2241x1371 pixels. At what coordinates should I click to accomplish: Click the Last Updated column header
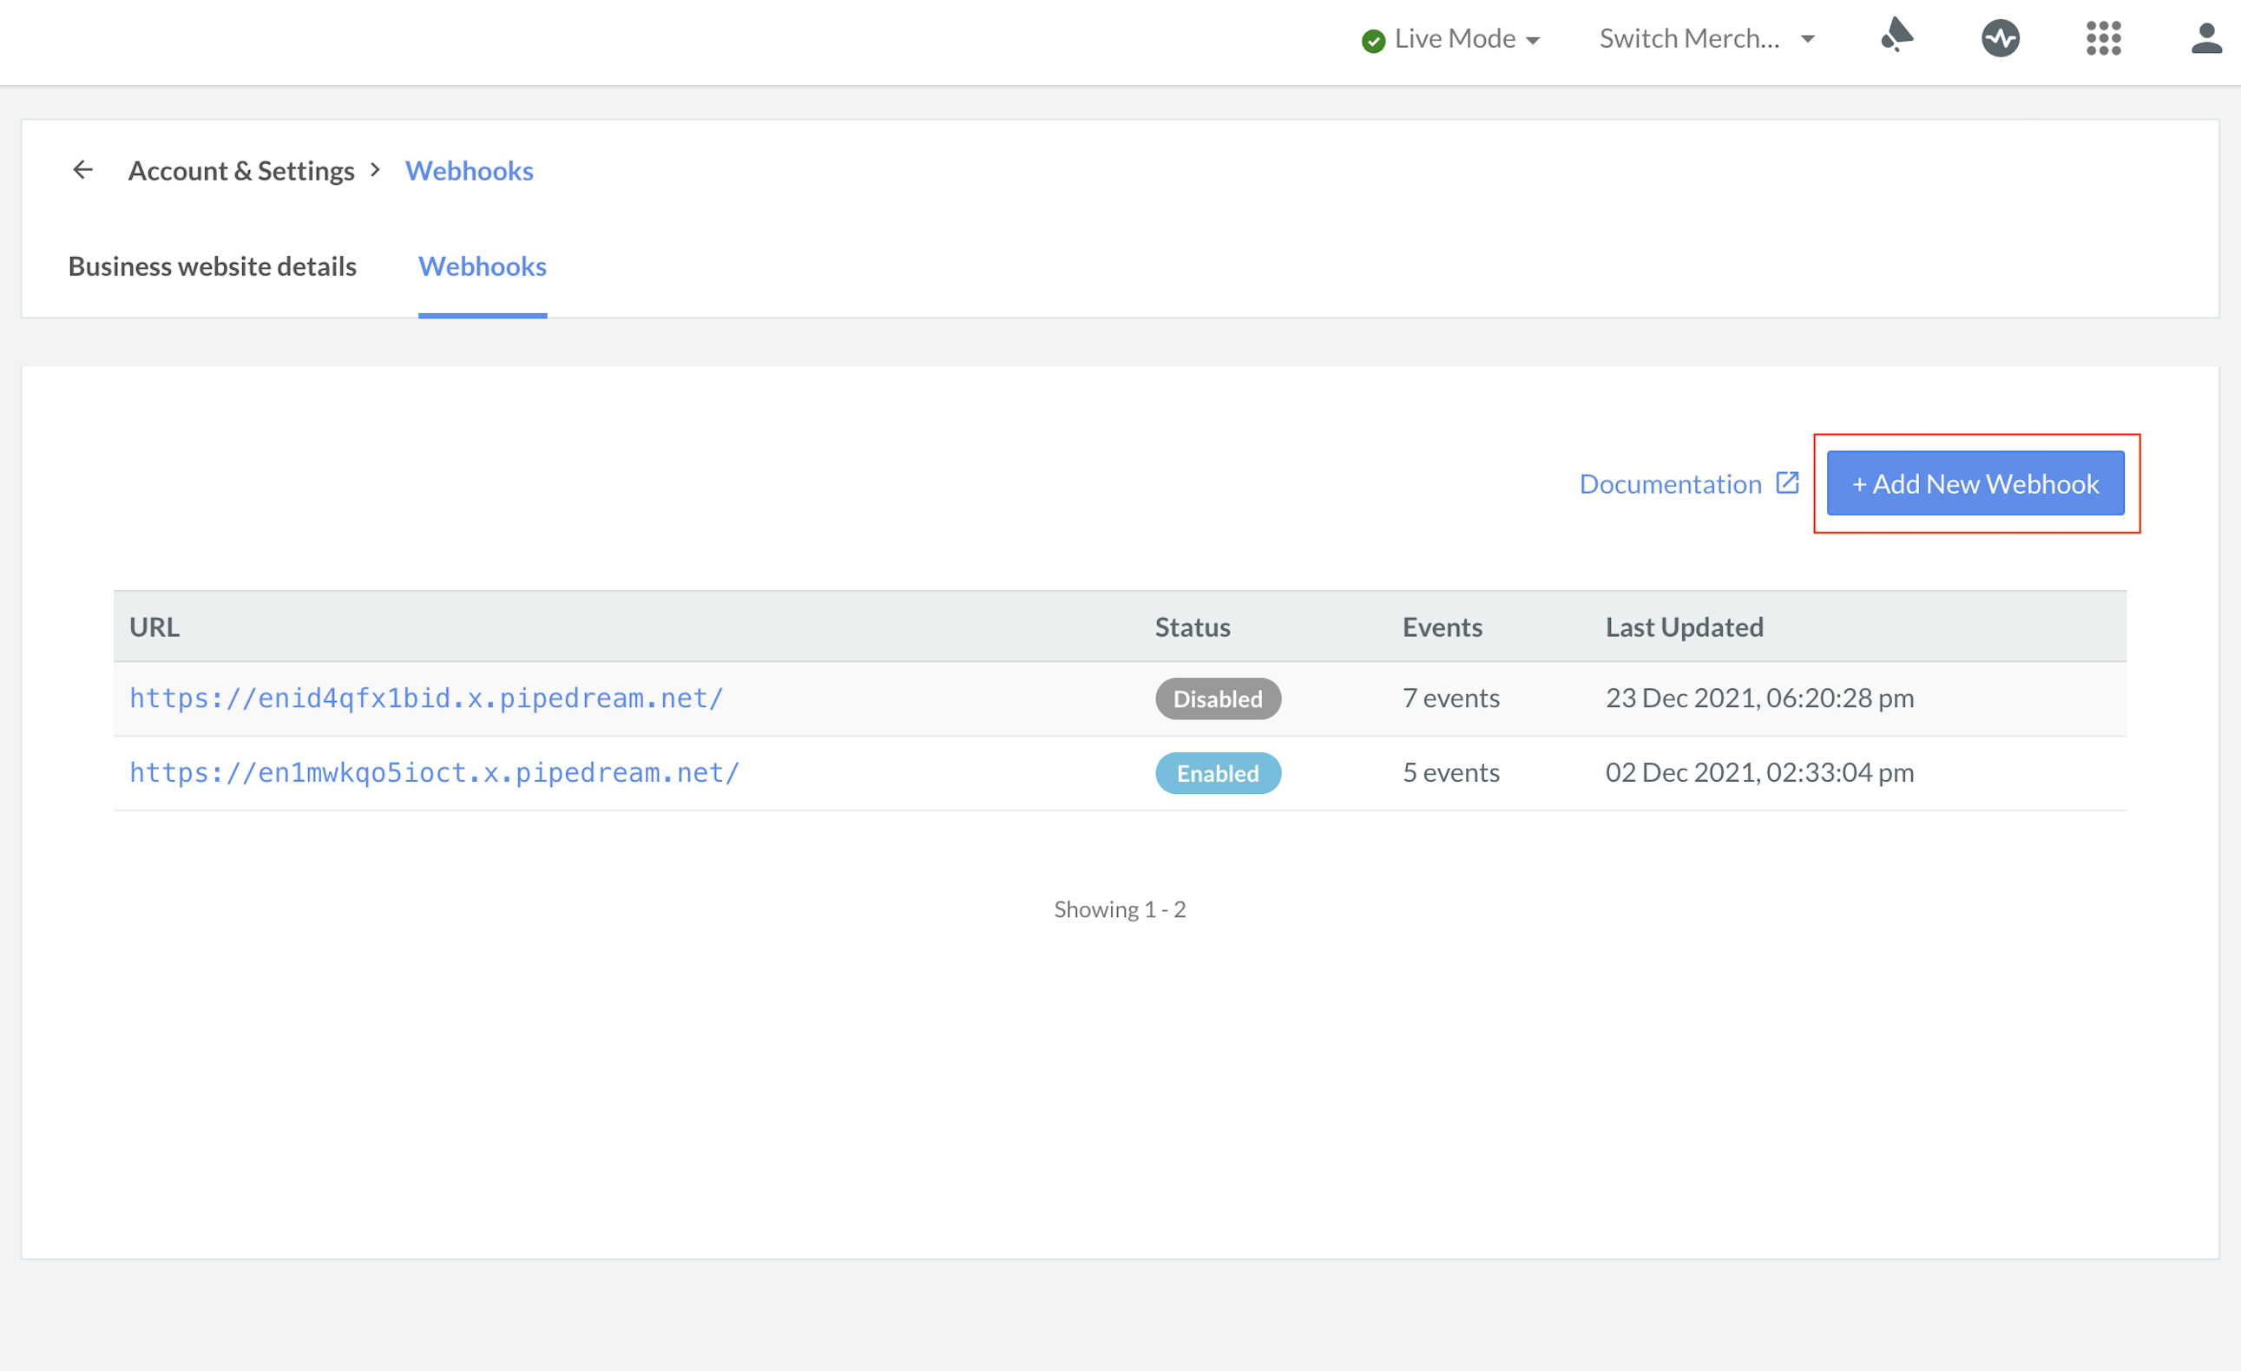point(1684,627)
